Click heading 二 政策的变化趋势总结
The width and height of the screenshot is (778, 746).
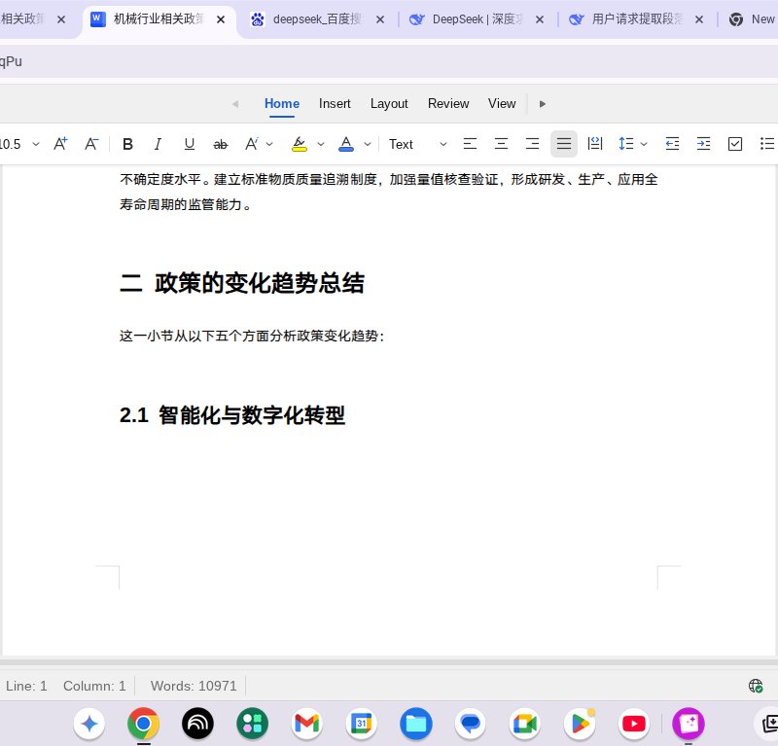pyautogui.click(x=242, y=283)
